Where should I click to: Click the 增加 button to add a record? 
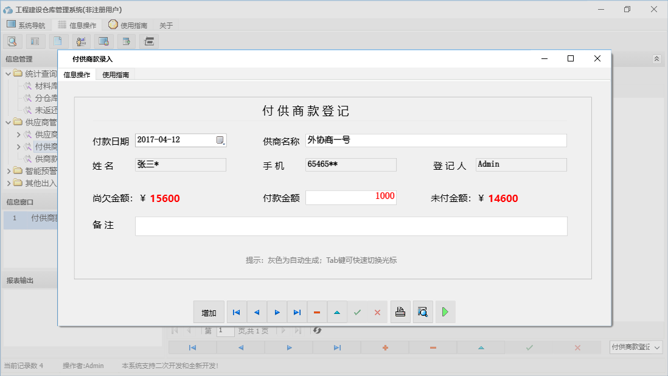pyautogui.click(x=209, y=312)
